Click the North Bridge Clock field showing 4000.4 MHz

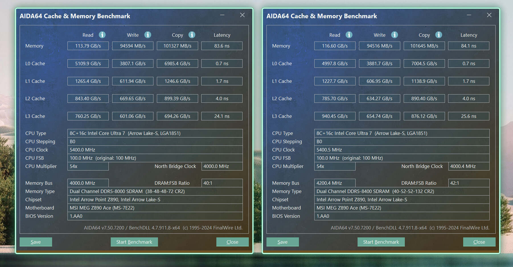(x=469, y=166)
